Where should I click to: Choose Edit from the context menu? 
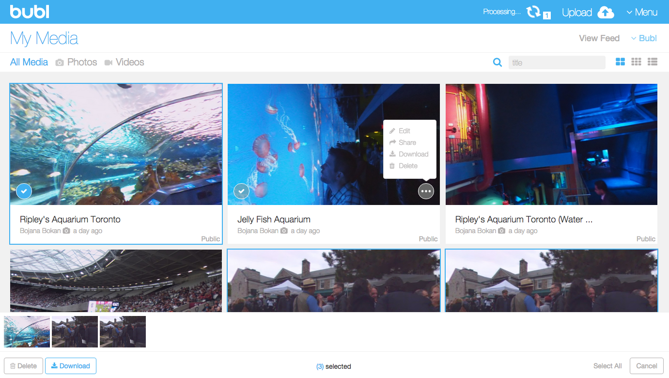point(404,130)
